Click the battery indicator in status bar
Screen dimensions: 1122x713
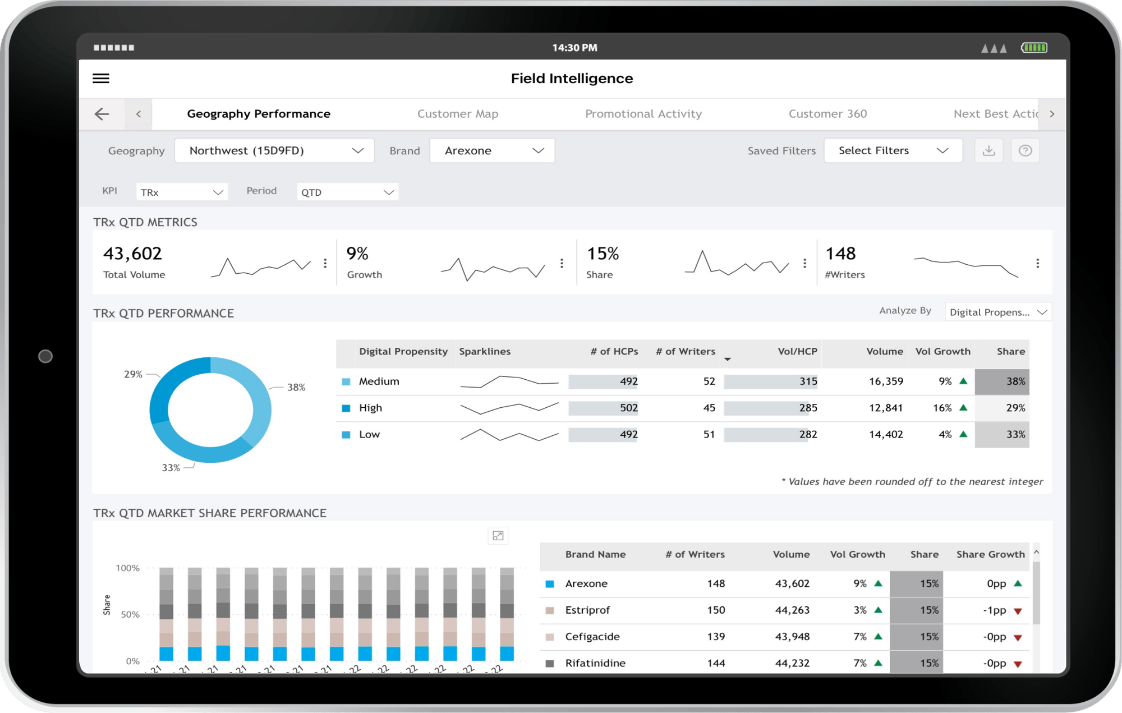point(1034,48)
